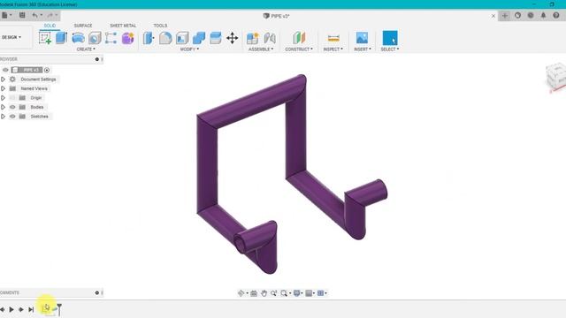Select the Pan hand icon

coord(264,293)
